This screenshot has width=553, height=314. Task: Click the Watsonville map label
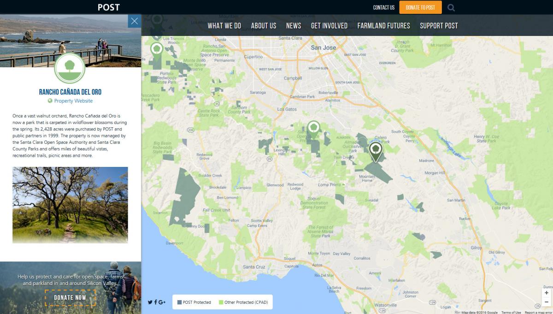(385, 305)
